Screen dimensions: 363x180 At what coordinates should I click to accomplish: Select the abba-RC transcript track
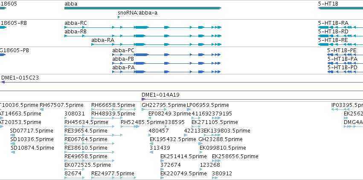[x=143, y=27]
